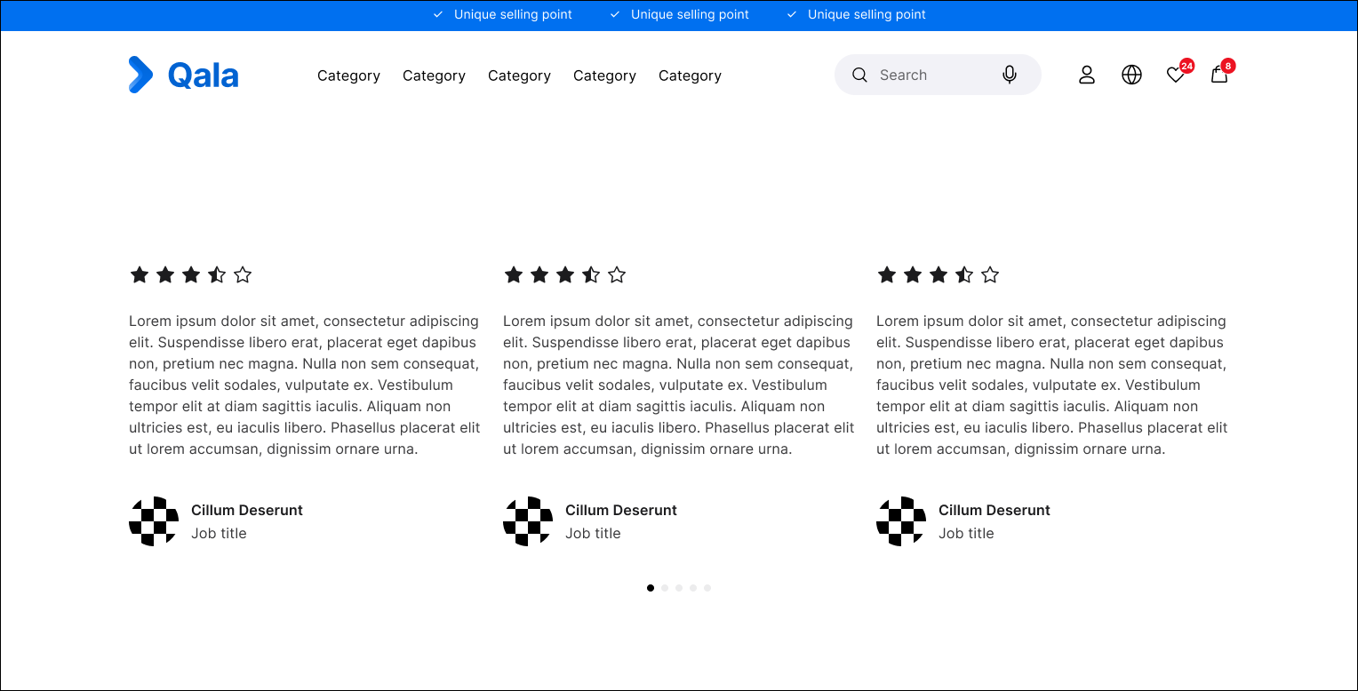Viewport: 1358px width, 691px height.
Task: Open the user account icon
Action: (1087, 75)
